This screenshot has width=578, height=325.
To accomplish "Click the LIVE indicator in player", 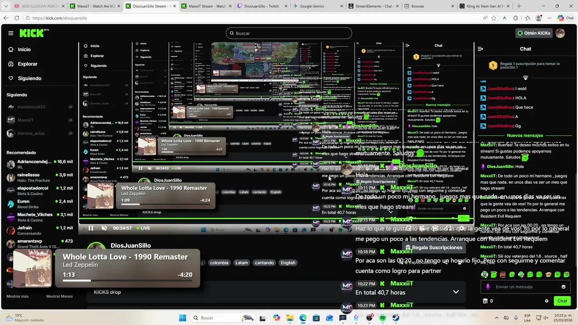I will (143, 228).
